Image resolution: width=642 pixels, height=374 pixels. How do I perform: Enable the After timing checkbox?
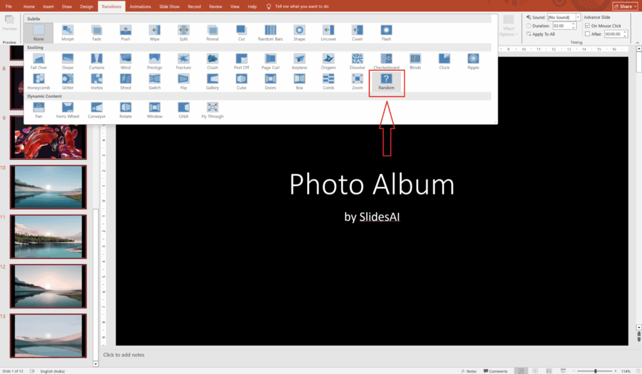587,34
